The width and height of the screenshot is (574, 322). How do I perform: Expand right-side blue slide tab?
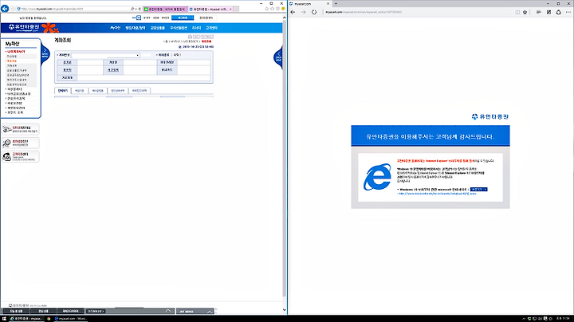(278, 57)
